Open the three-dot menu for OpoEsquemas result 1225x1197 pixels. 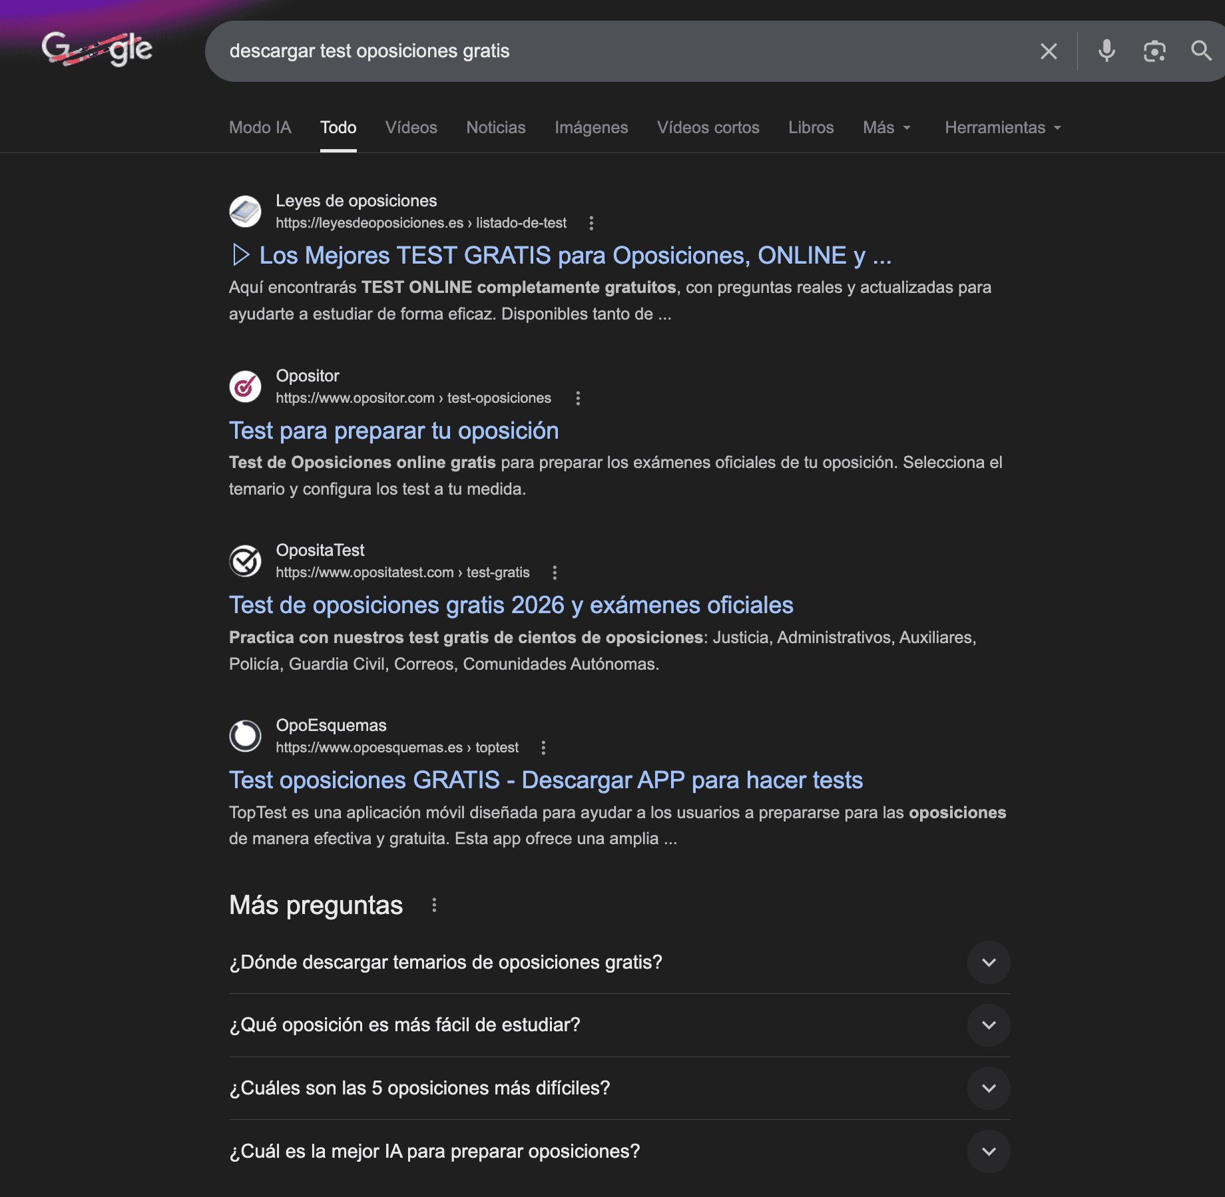[543, 748]
